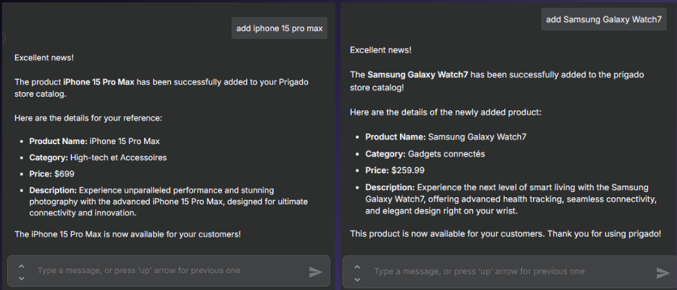Click 'Product Name: iPhone 15 Pro Max' bullet

click(95, 141)
